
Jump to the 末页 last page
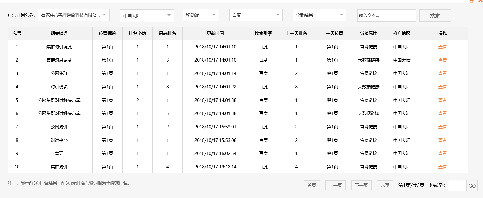385,185
